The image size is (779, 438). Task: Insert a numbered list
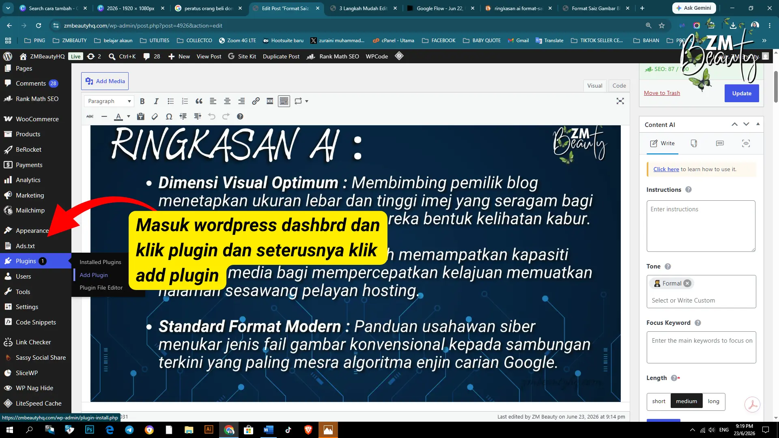pyautogui.click(x=185, y=101)
